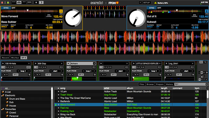Next play-from option on Airhorn slot
The width and height of the screenshot is (209, 118).
[94, 71]
